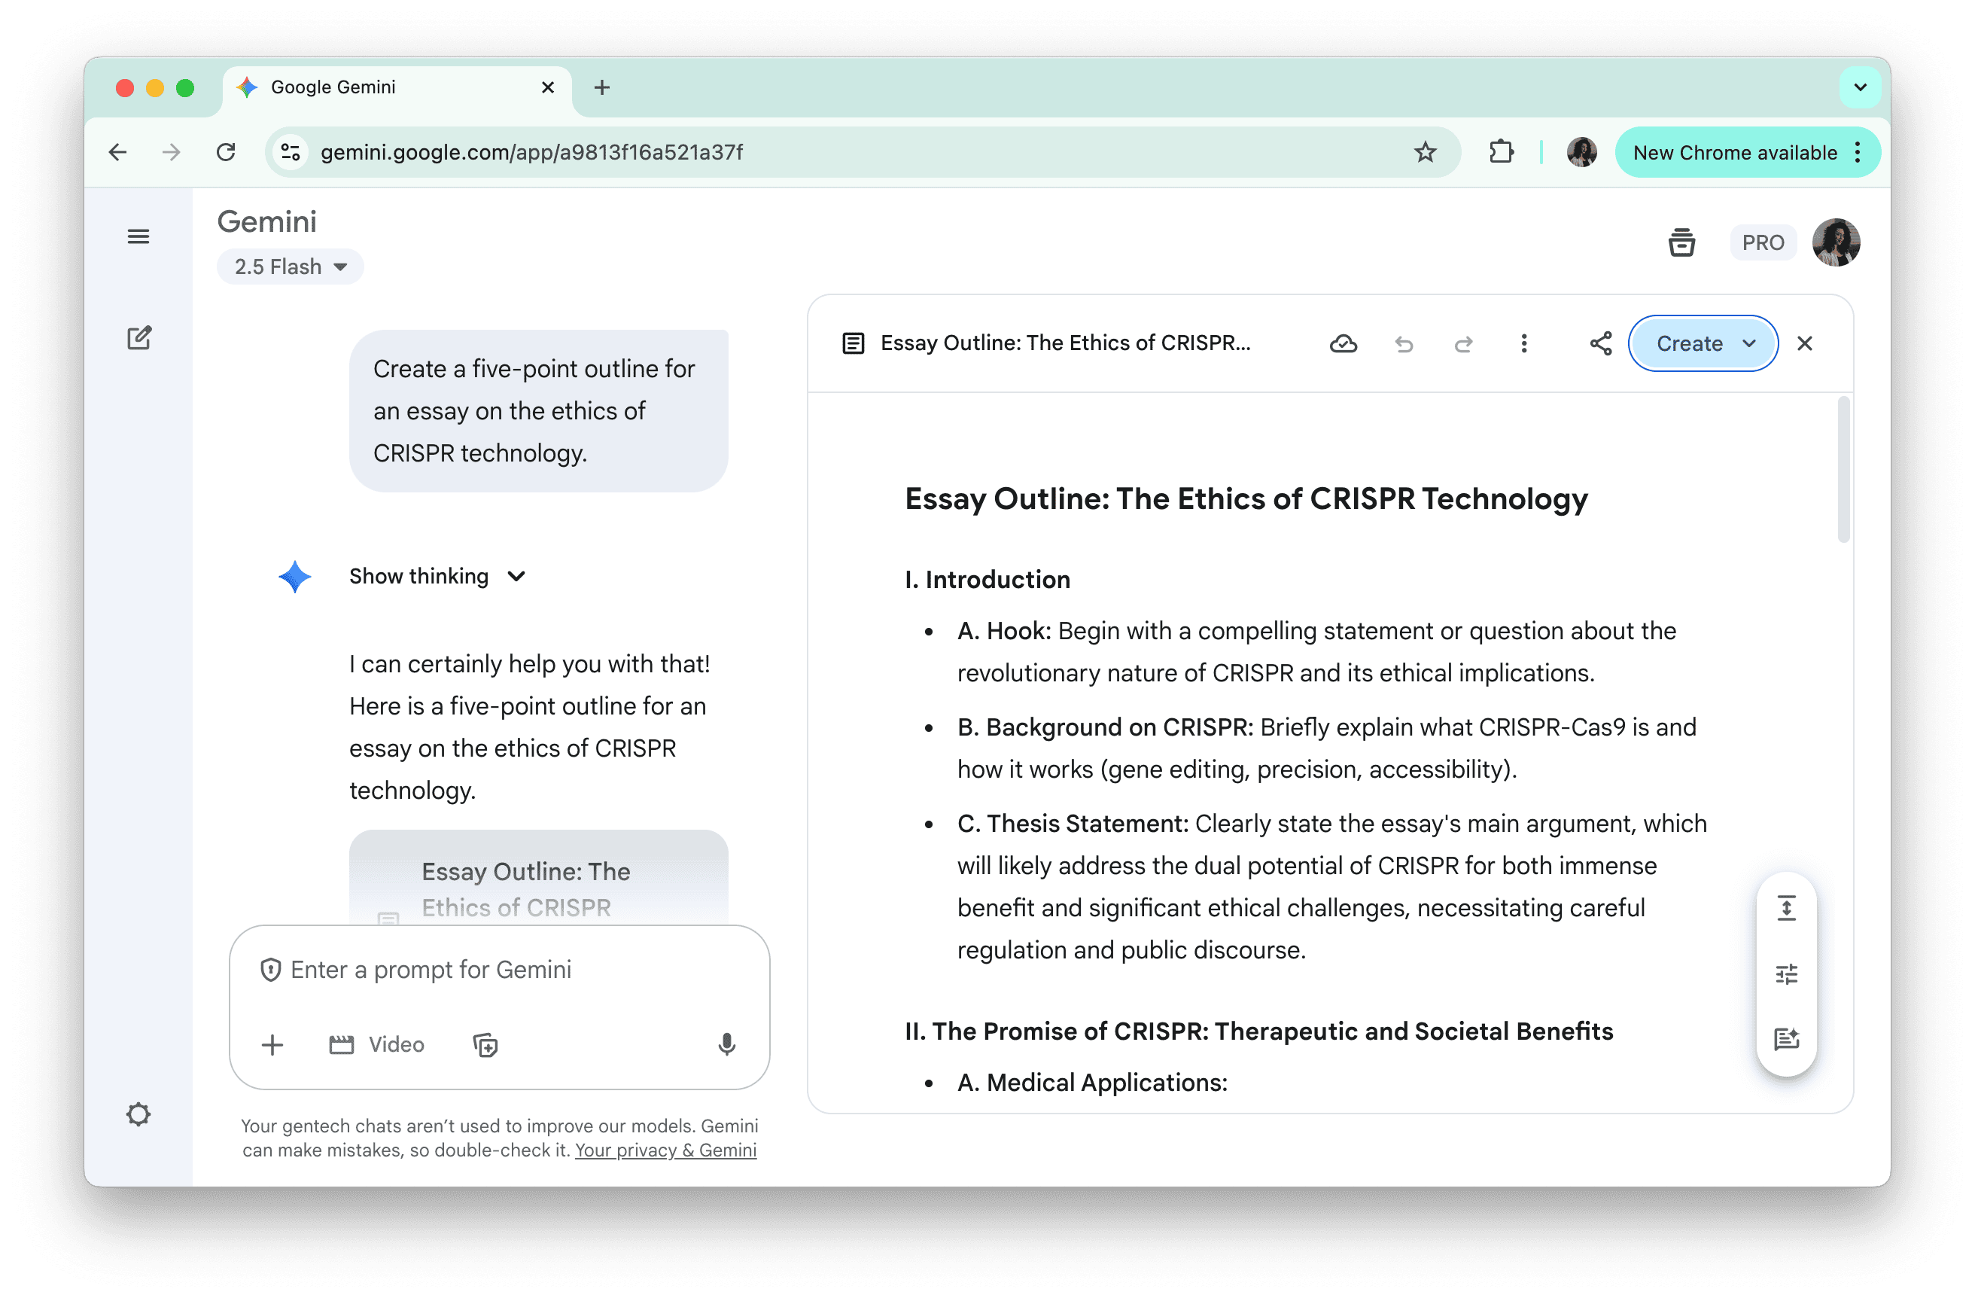
Task: Switch to the Google Gemini tab
Action: tap(397, 87)
